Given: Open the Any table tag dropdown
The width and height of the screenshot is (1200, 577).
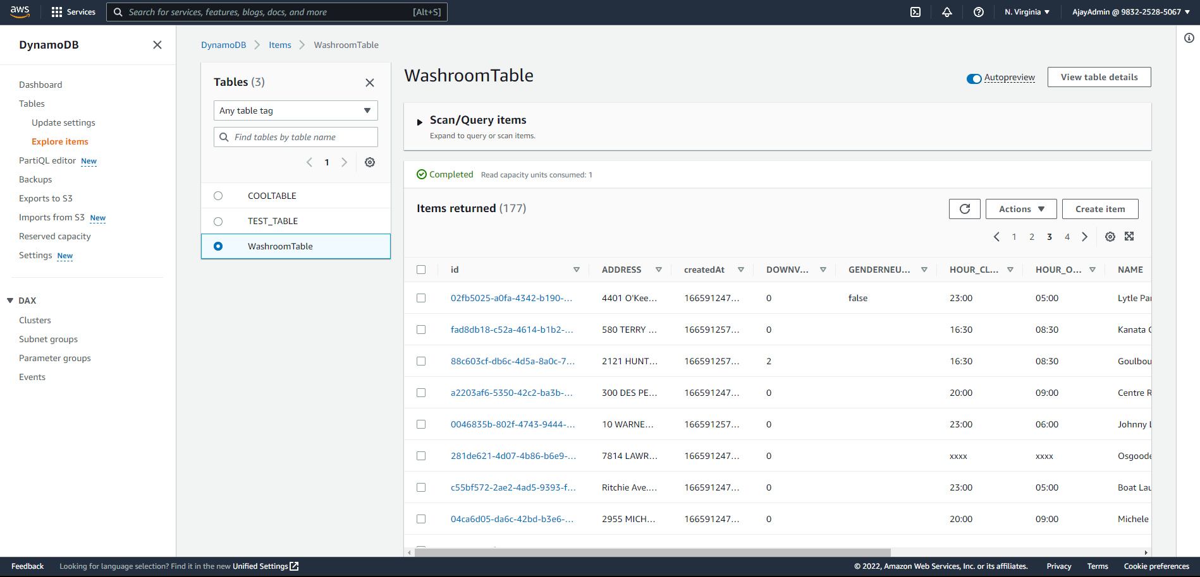Looking at the screenshot, I should point(296,110).
